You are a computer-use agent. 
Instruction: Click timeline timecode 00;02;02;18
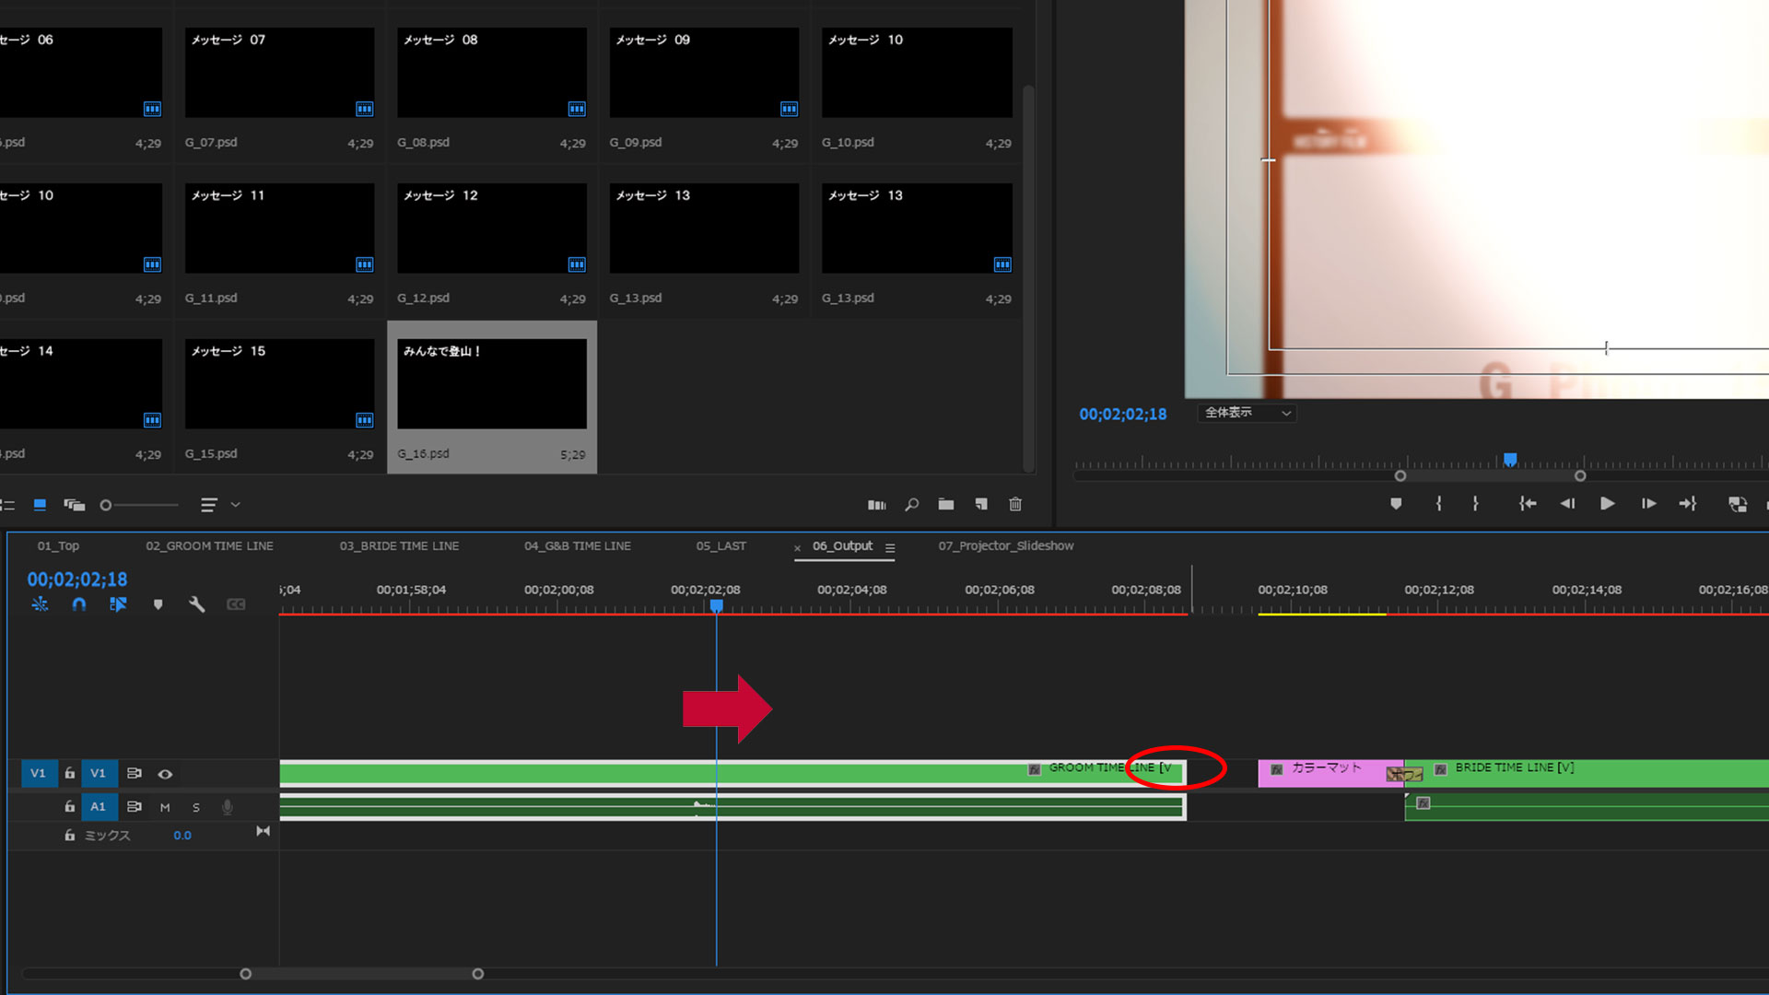[77, 579]
